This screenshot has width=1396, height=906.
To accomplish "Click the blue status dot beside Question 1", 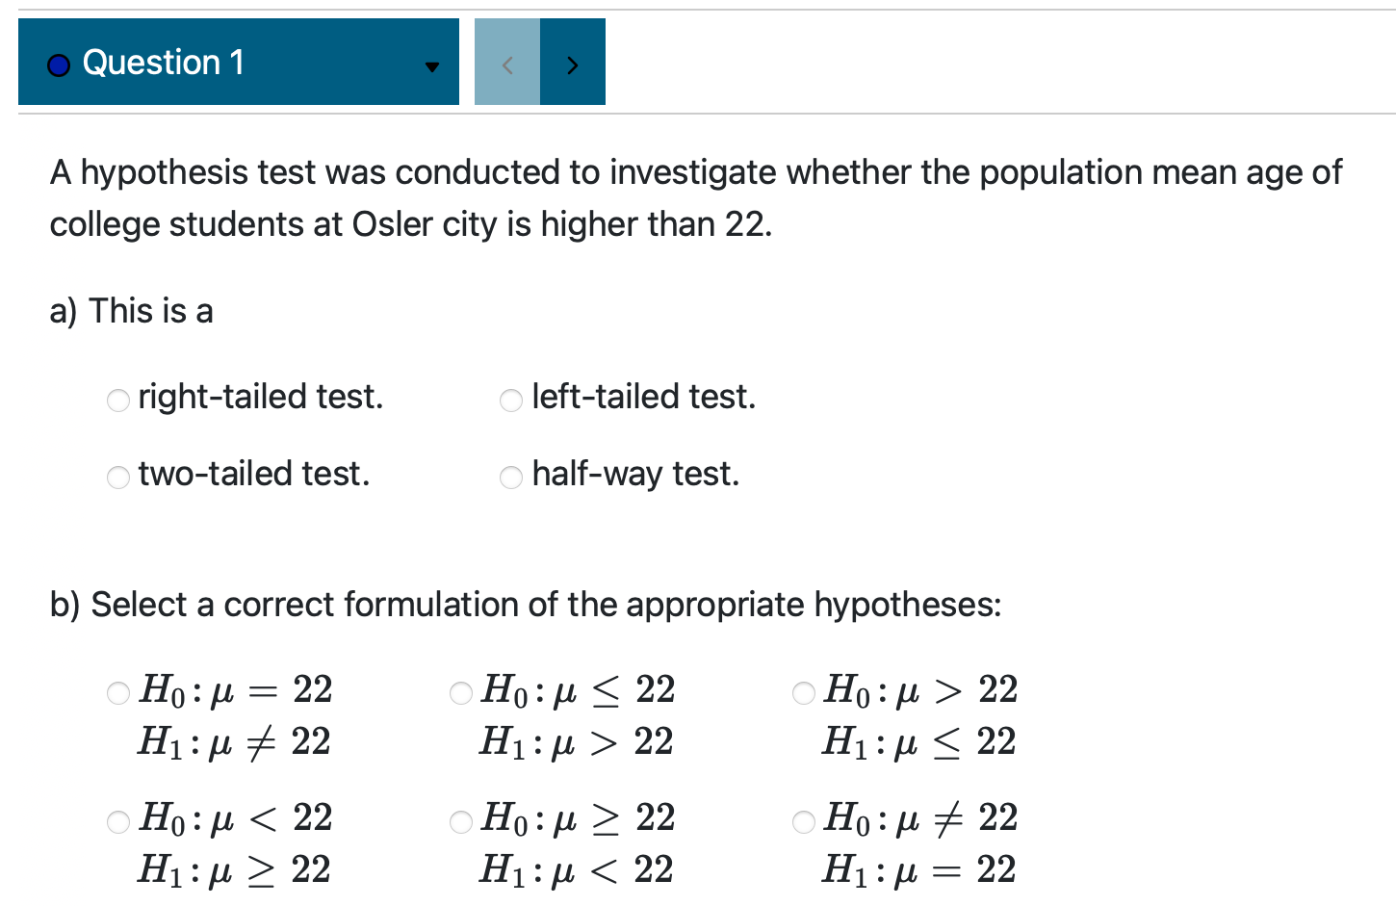I will pos(57,64).
